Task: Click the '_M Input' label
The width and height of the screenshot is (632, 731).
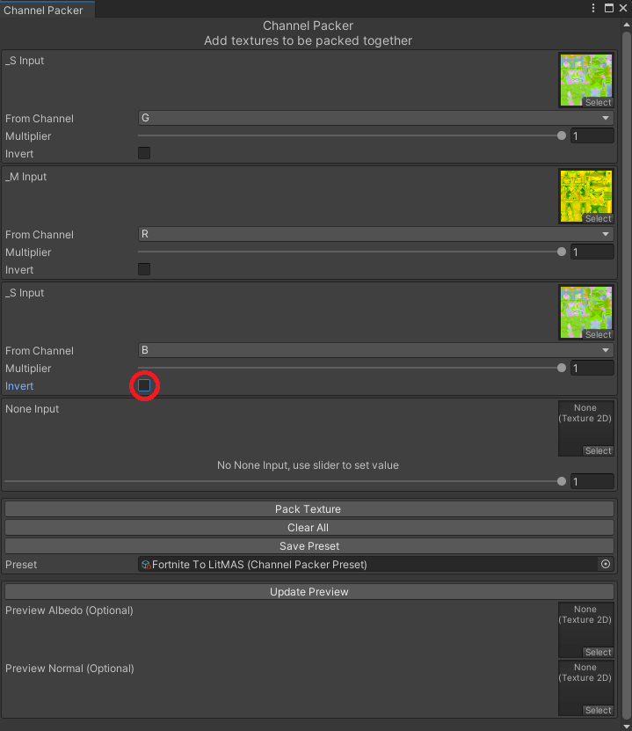Action: pos(26,177)
